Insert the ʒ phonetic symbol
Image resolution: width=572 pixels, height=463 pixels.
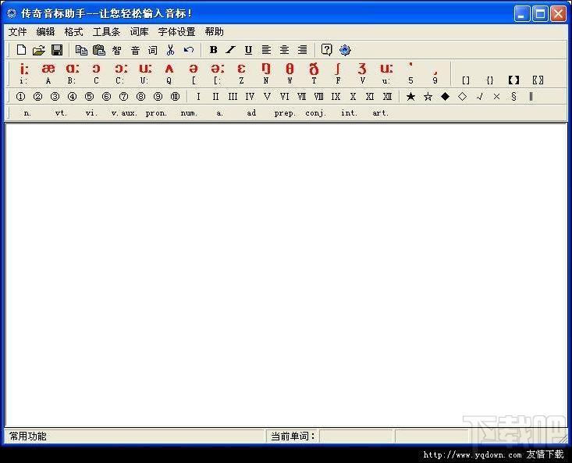tap(362, 73)
